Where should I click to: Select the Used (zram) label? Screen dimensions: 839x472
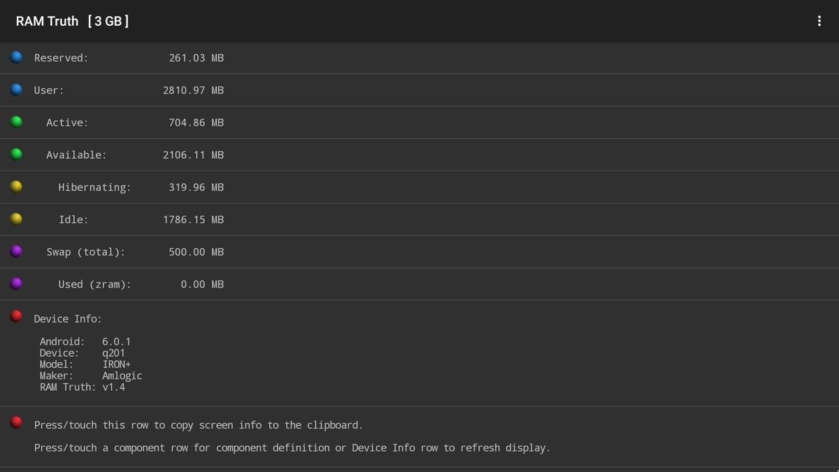pos(94,284)
